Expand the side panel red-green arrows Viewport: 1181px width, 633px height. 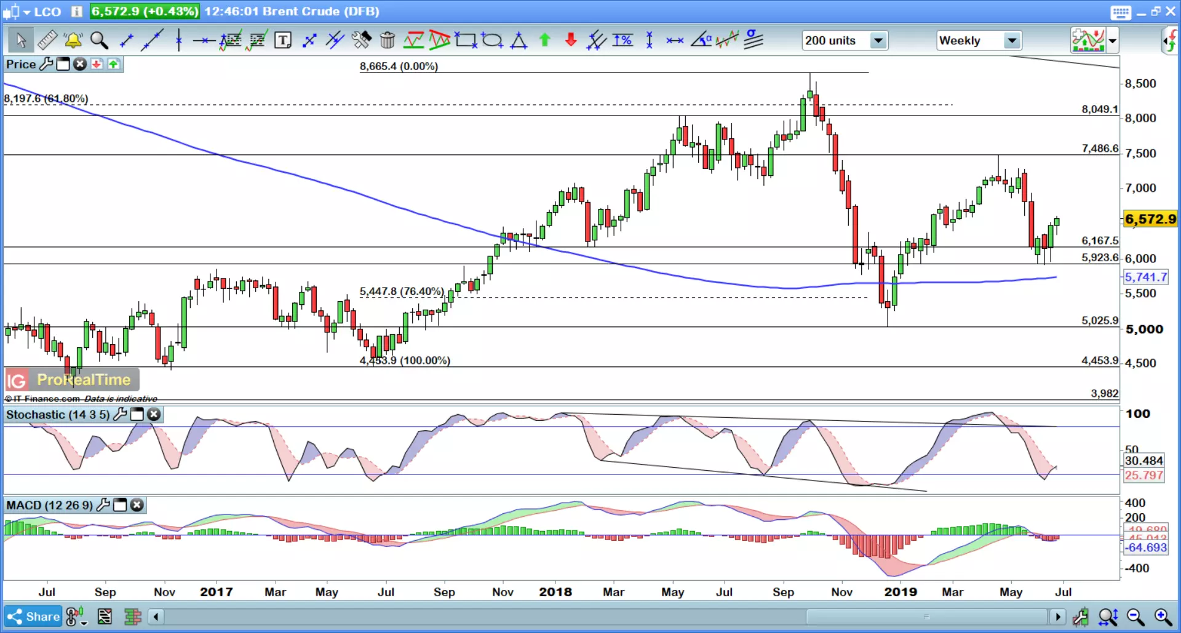click(1171, 41)
